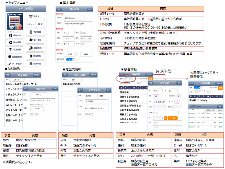Click 戻る in the 基本情報 header
225x169 pixels.
coord(59,9)
